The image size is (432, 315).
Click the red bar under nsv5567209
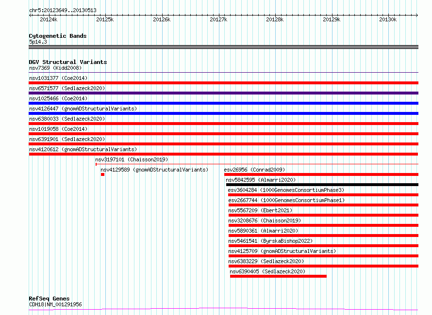323,215
